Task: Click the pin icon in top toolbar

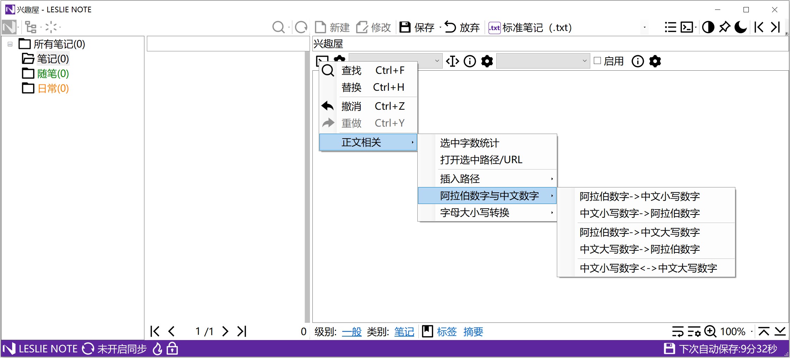Action: coord(724,27)
